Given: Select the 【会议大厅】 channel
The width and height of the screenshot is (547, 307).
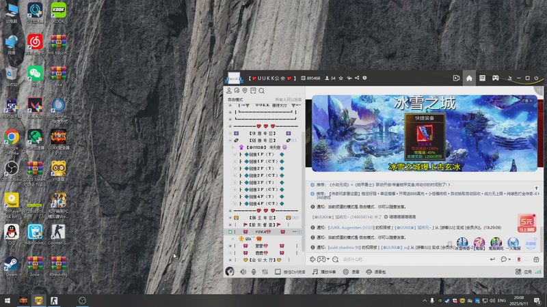Looking at the screenshot, I should (263, 260).
